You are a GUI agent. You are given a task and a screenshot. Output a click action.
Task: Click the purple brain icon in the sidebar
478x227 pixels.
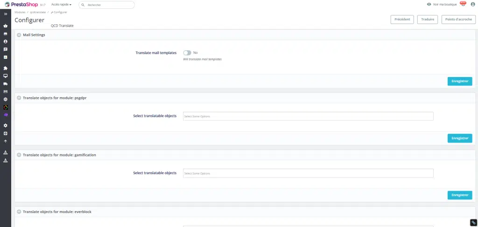tap(6, 115)
